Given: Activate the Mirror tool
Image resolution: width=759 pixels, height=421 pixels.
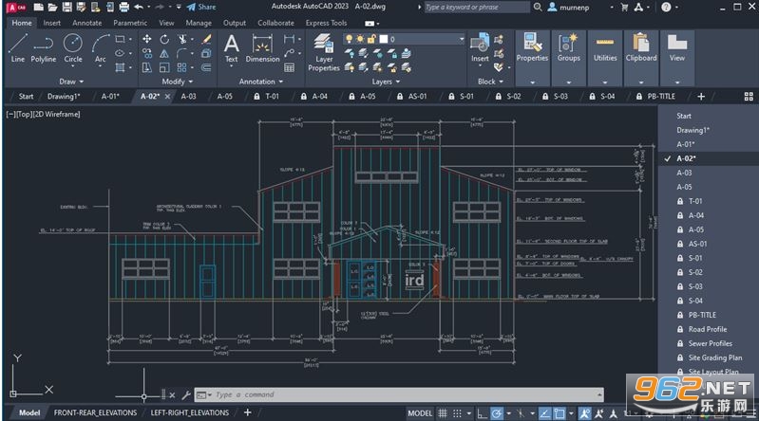Looking at the screenshot, I should pos(164,53).
